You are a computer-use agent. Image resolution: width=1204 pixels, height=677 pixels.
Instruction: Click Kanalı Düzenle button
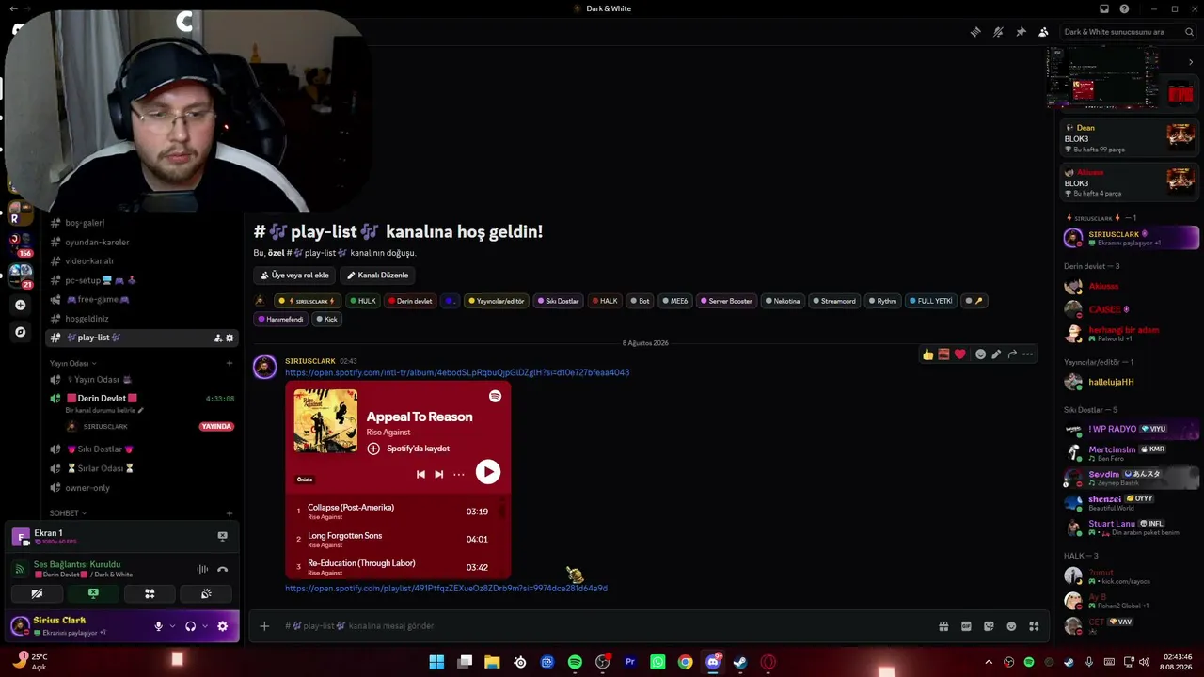pyautogui.click(x=377, y=276)
